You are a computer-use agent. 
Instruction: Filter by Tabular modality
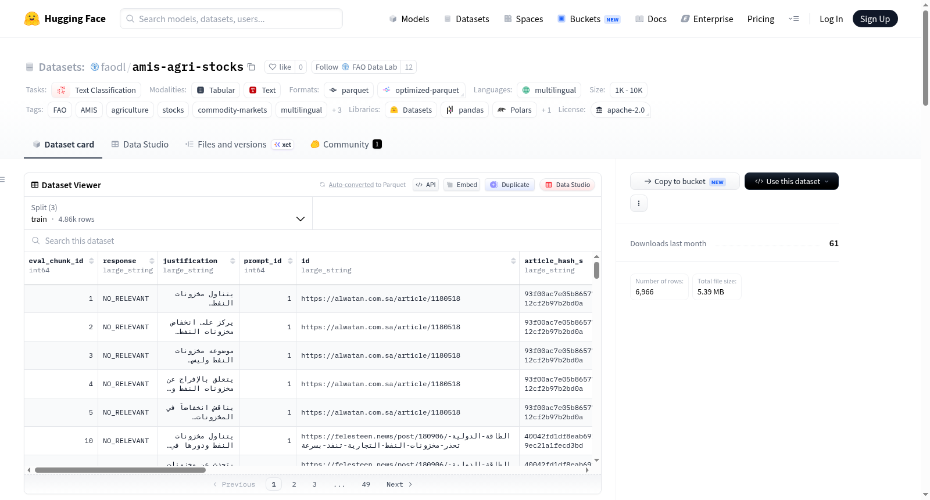(x=216, y=90)
